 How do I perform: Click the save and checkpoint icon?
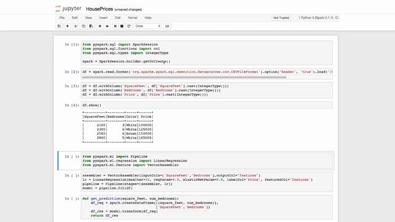pos(59,26)
